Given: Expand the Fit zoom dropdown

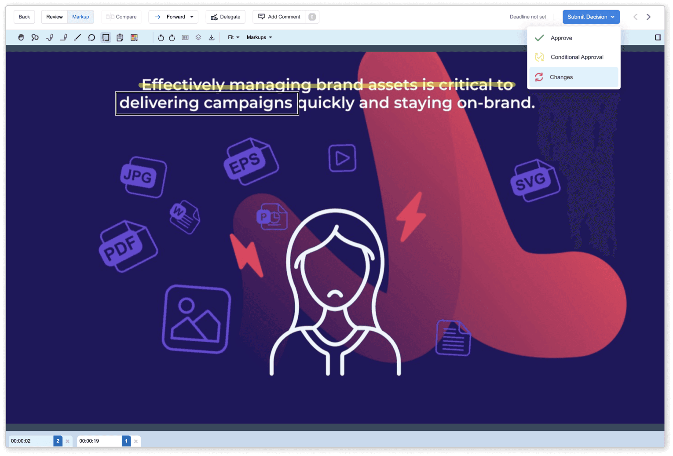Looking at the screenshot, I should point(233,37).
